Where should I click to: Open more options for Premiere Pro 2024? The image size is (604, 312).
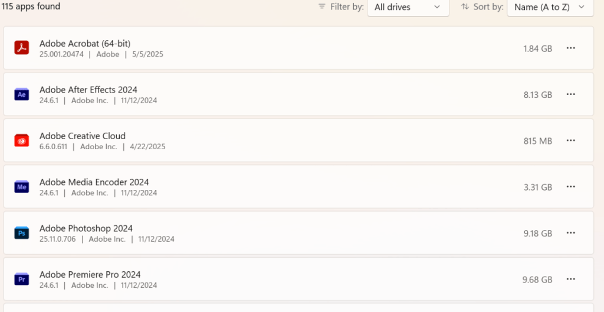tap(570, 279)
